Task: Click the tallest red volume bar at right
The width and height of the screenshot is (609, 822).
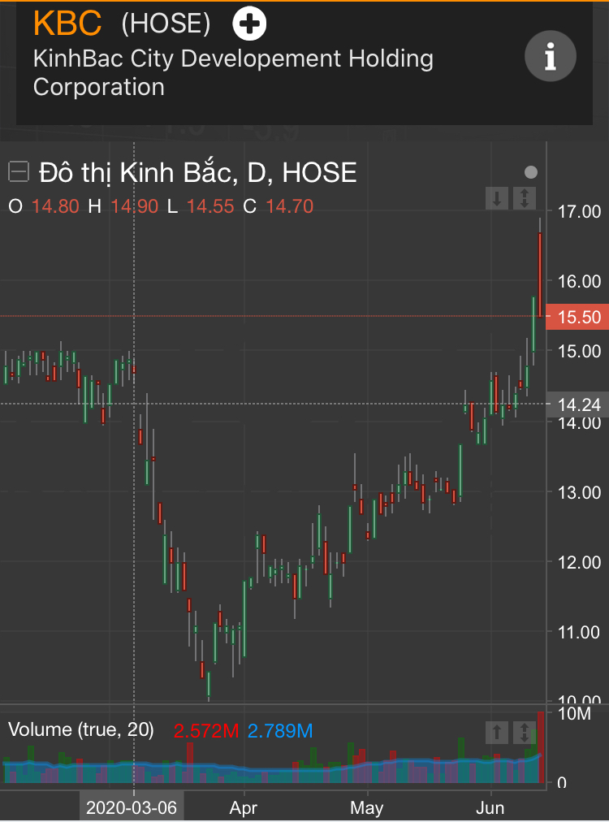Action: pyautogui.click(x=541, y=747)
